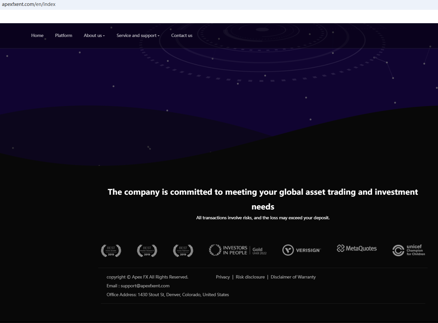Click the Denver office address text

pyautogui.click(x=183, y=295)
